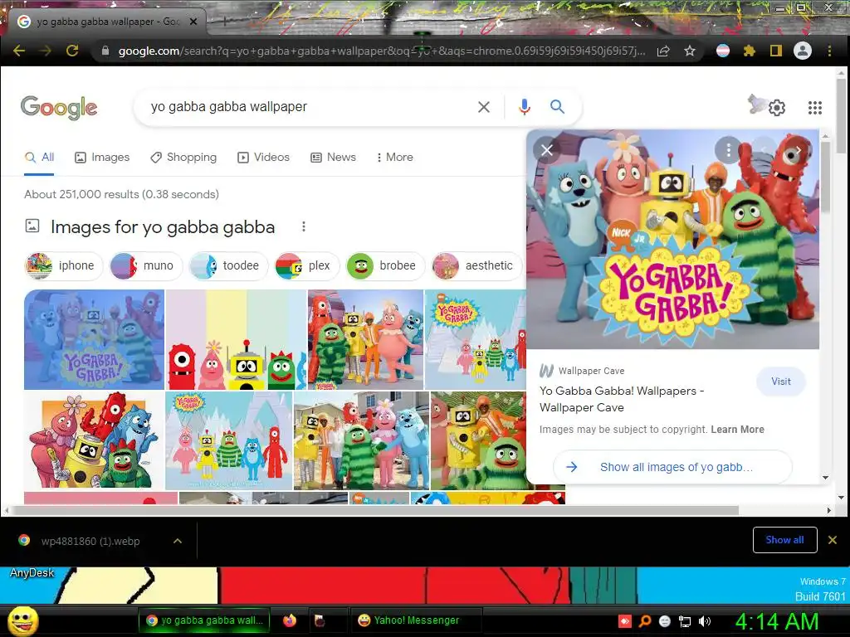
Task: Filter images by muno chip
Action: 145,265
